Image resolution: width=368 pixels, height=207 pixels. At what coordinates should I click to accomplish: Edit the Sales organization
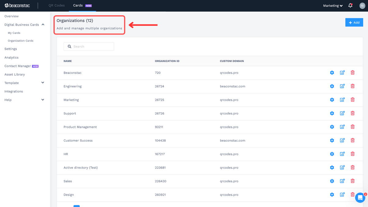pyautogui.click(x=342, y=181)
